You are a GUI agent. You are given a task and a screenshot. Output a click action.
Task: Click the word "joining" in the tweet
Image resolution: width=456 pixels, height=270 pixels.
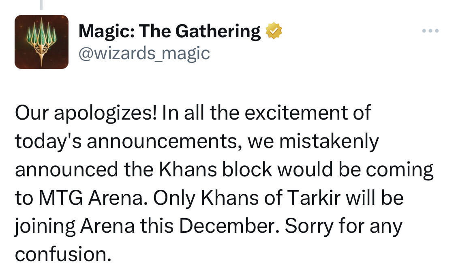point(45,226)
